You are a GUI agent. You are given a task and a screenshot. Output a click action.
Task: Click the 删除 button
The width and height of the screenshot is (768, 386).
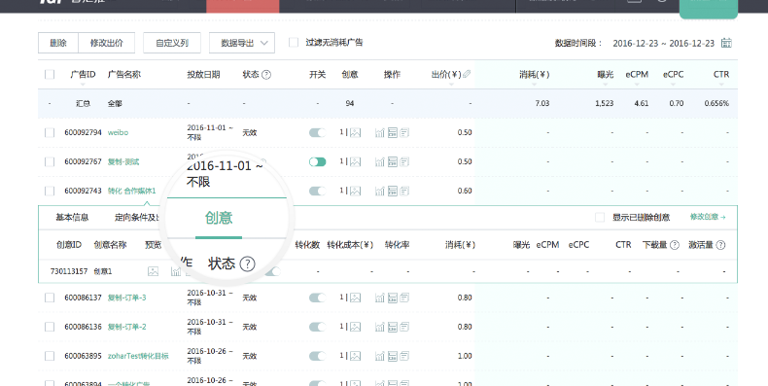(x=58, y=43)
